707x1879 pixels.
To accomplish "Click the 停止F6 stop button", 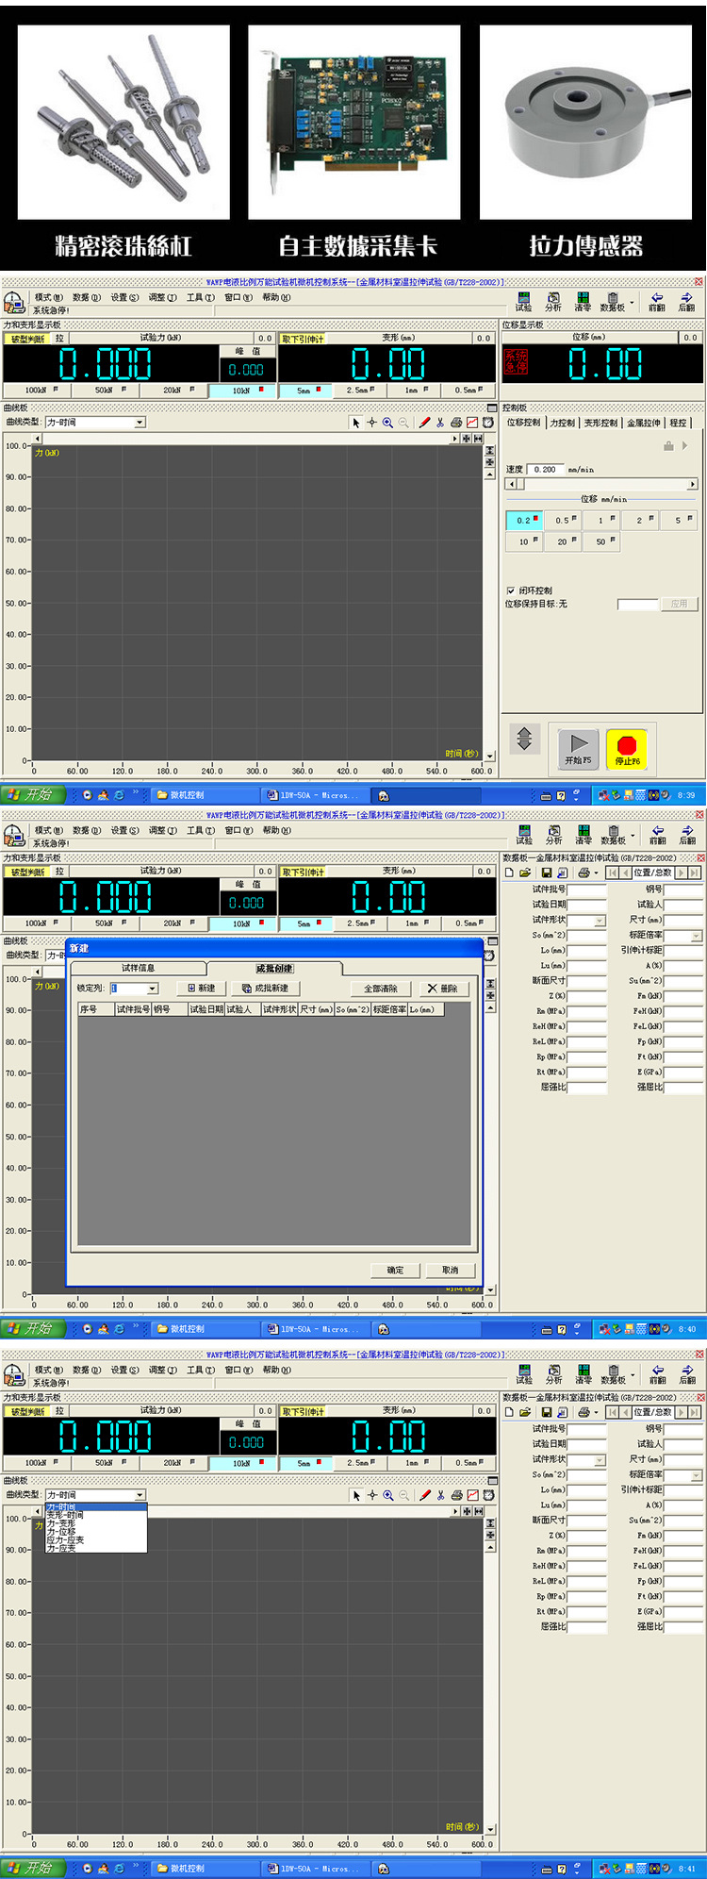I will [x=627, y=749].
